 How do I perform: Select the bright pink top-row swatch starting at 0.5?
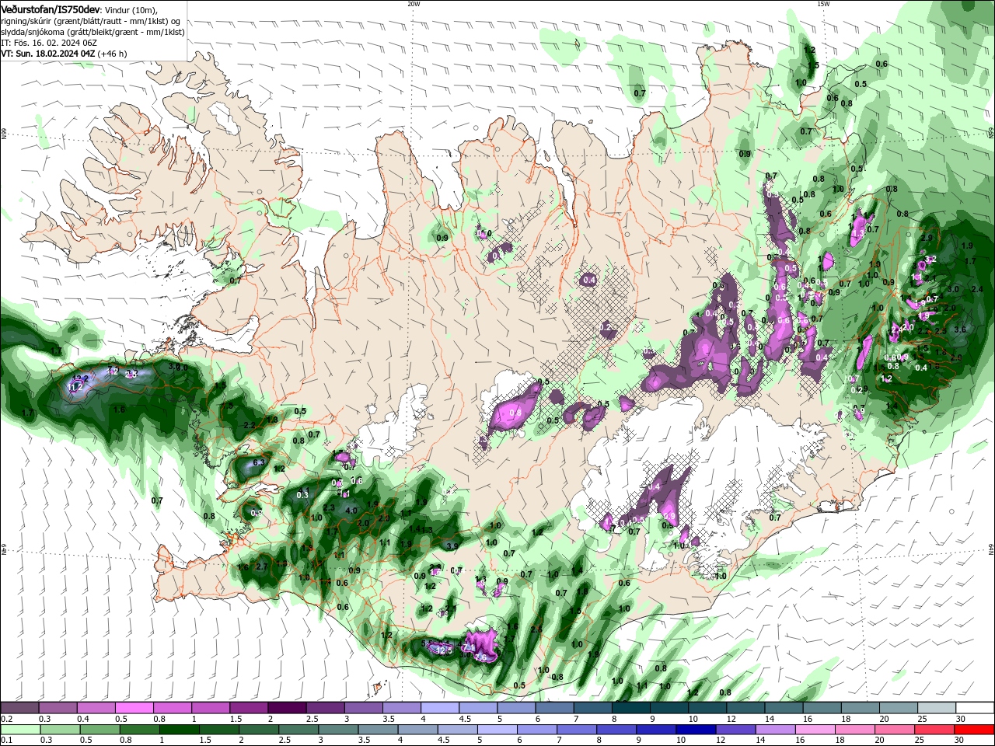134,708
